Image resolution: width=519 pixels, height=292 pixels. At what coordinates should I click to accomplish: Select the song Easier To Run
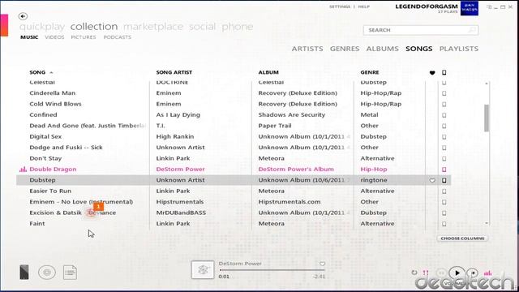(x=50, y=191)
